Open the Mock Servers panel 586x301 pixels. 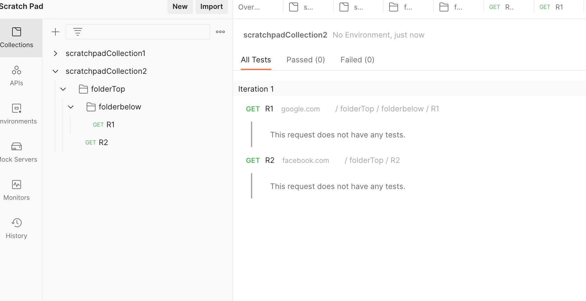tap(16, 152)
